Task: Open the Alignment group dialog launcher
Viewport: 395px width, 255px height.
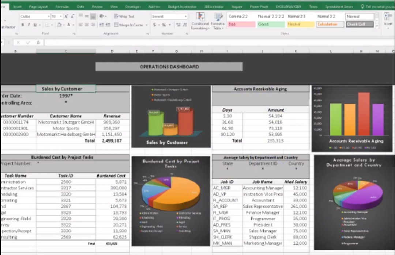Action: (x=148, y=34)
